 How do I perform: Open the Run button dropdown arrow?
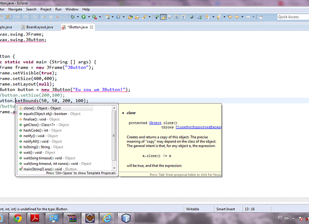coord(89,17)
